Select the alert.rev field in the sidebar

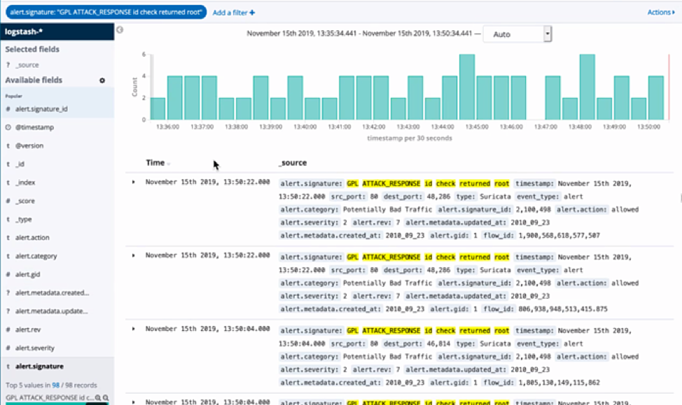pos(57,329)
